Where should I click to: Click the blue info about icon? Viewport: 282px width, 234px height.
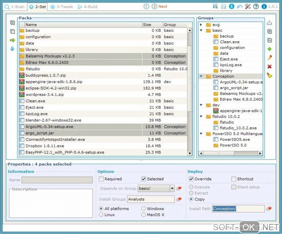click(x=264, y=6)
